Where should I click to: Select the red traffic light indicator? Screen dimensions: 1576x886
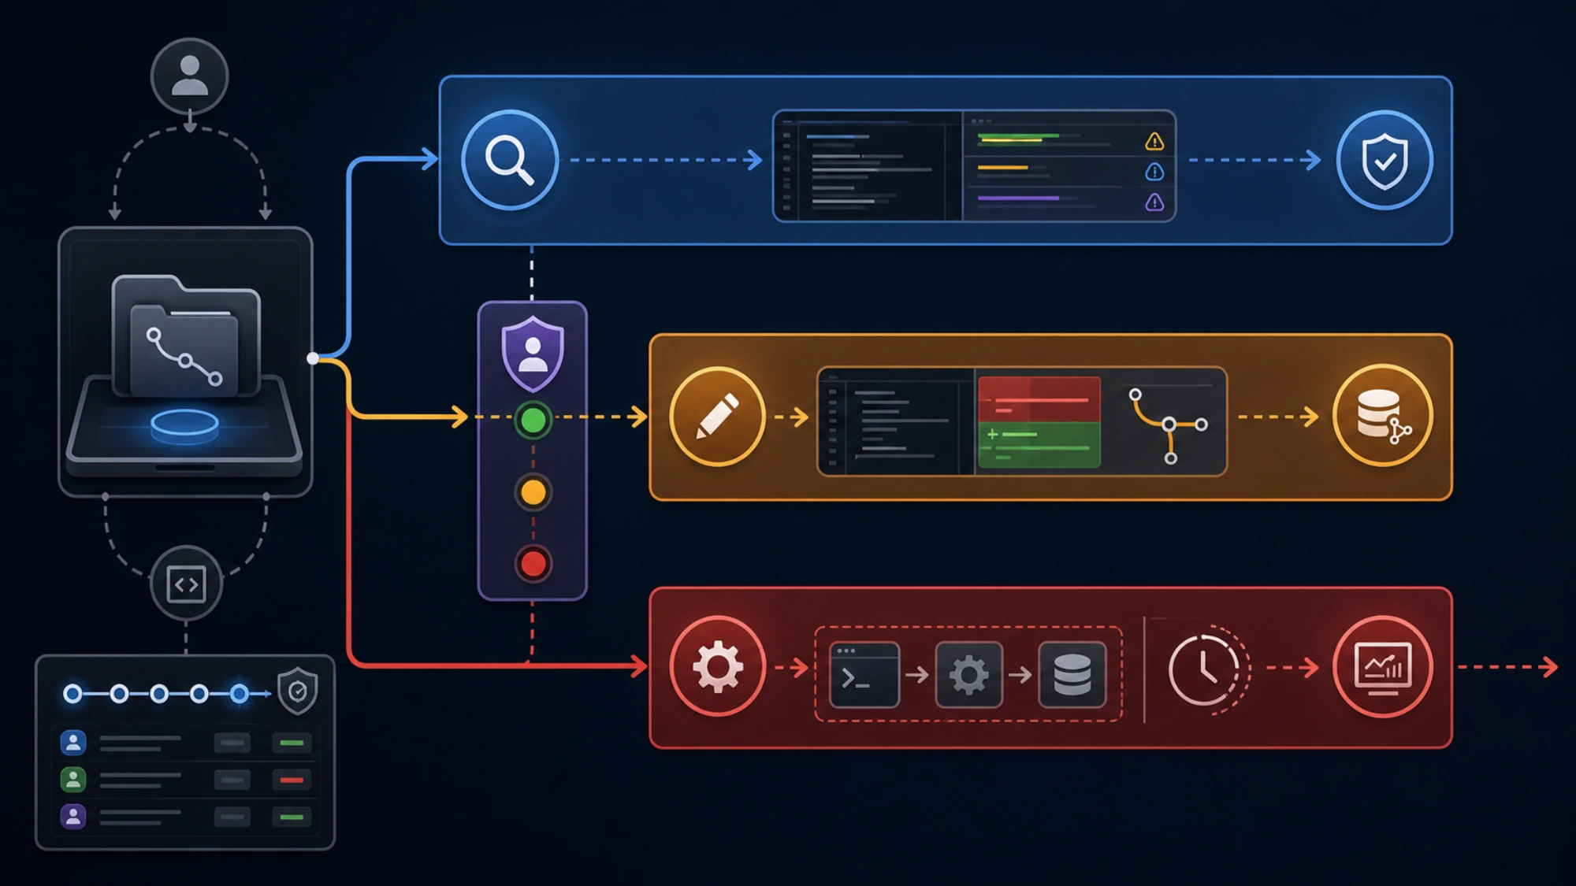[533, 564]
